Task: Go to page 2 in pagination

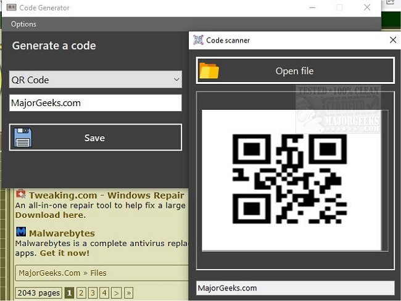Action: click(81, 293)
